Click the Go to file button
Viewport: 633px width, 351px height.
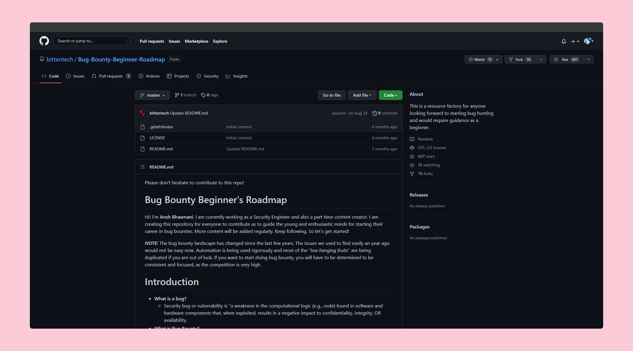(x=331, y=95)
